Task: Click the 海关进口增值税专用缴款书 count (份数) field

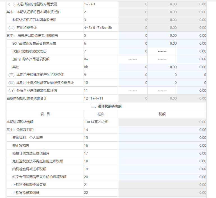Action: point(133,36)
